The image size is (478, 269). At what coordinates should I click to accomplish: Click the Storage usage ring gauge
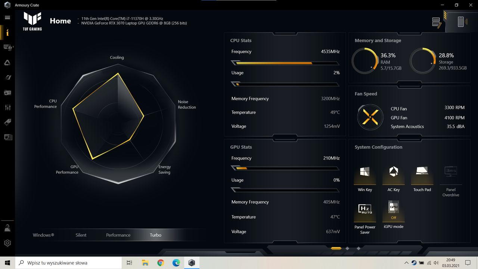[423, 61]
